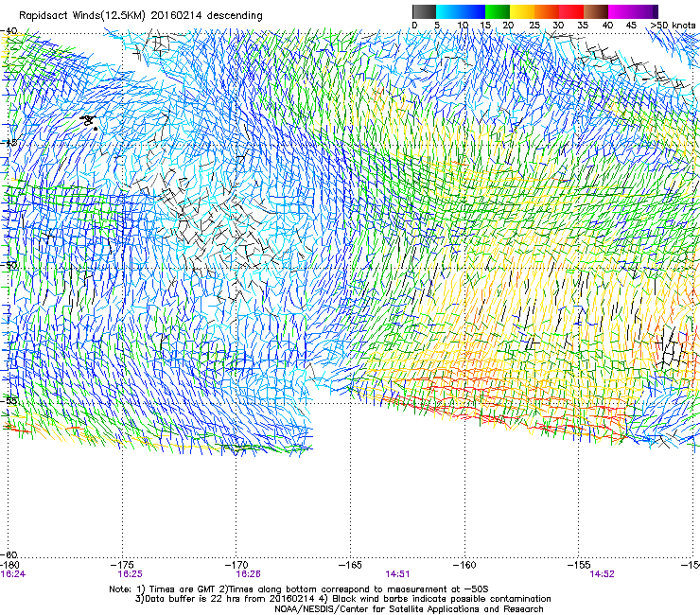Click the purple 14:51 time stamp
Screen dimensions: 700x615
(x=397, y=574)
